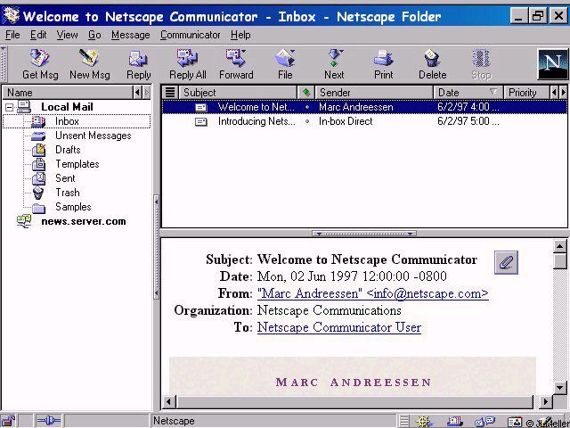Open the File message toolbar button
Viewport: 570px width, 428px height.
coord(285,64)
